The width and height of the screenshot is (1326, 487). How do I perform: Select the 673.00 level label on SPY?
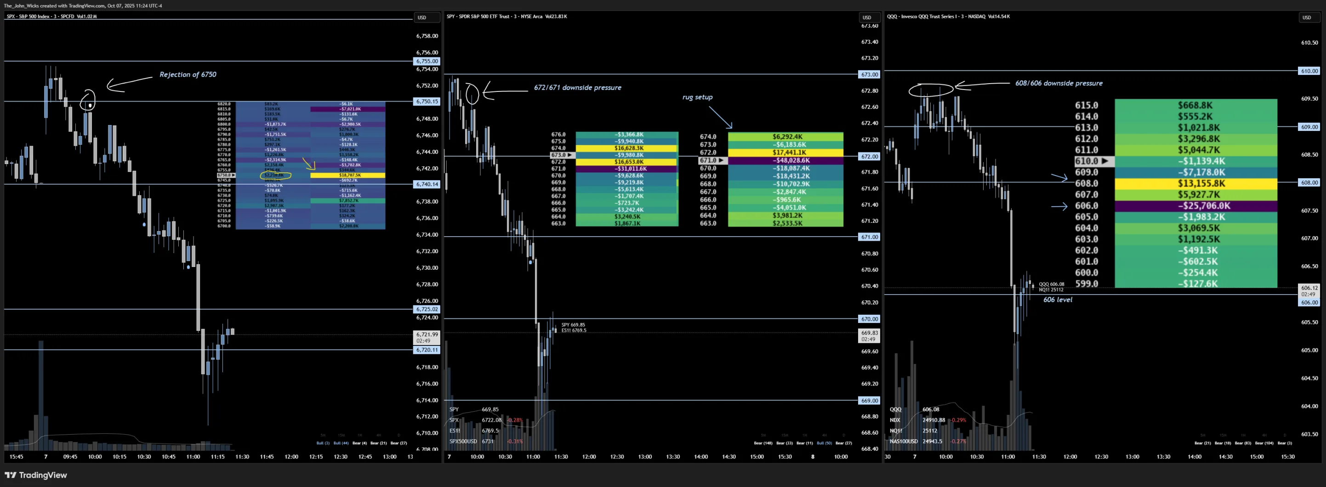pyautogui.click(x=870, y=74)
